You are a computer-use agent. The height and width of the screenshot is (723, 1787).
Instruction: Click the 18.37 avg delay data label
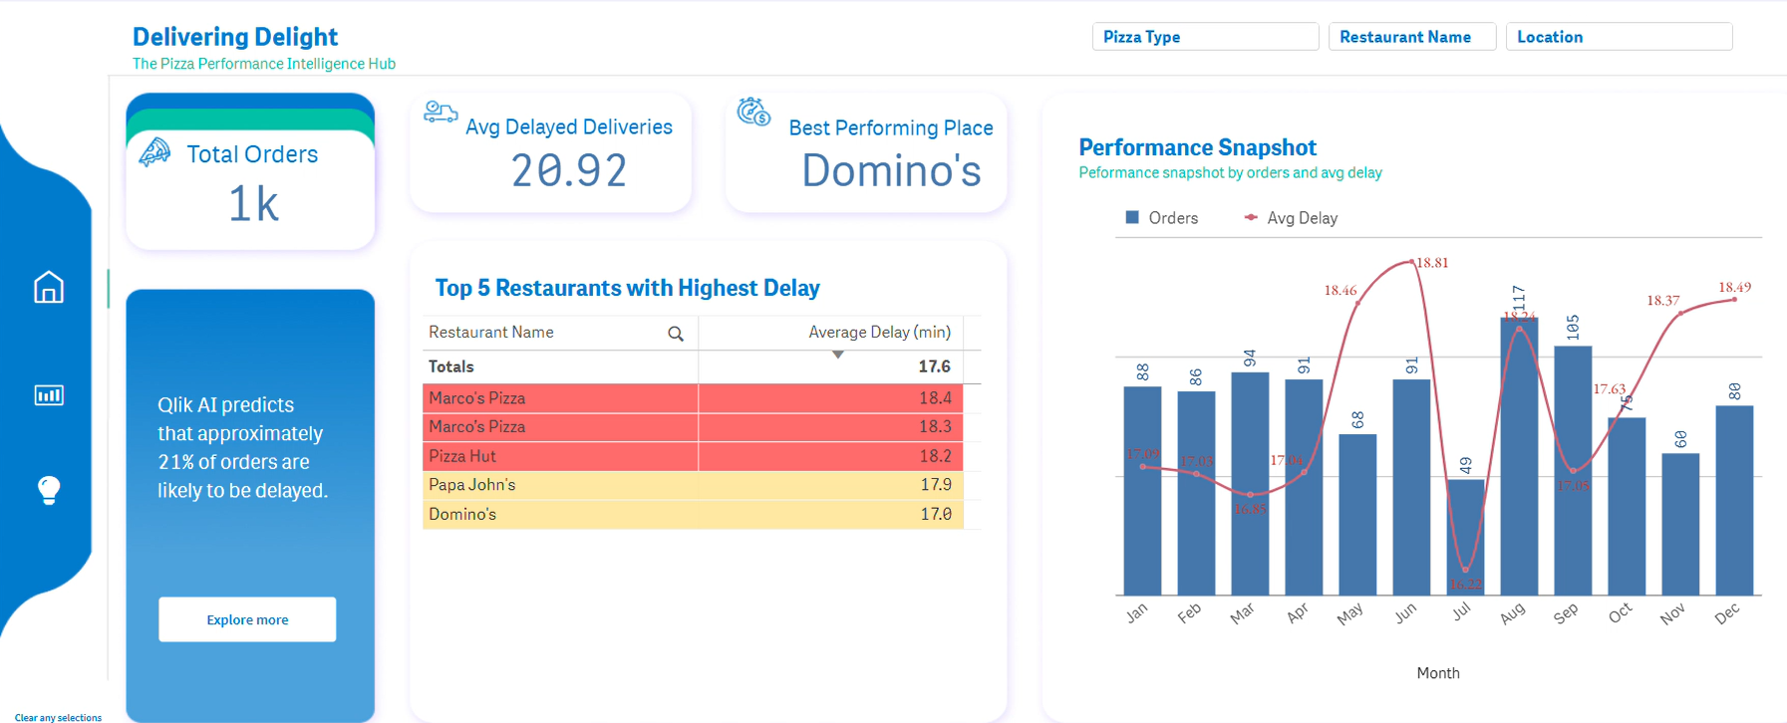point(1662,300)
